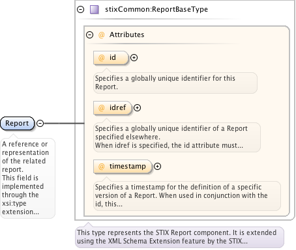Click the Attributes header label
296x250 pixels.
126,35
